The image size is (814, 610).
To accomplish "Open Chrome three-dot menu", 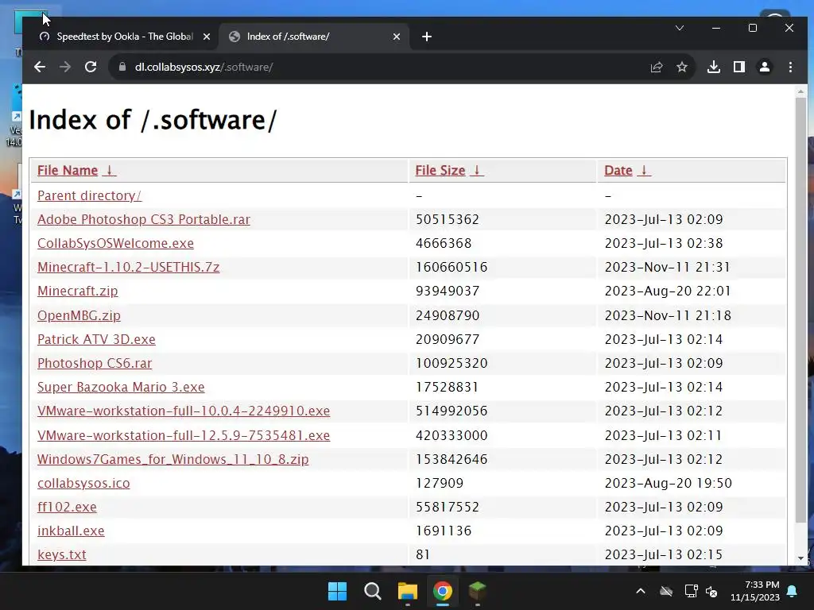I will 790,67.
